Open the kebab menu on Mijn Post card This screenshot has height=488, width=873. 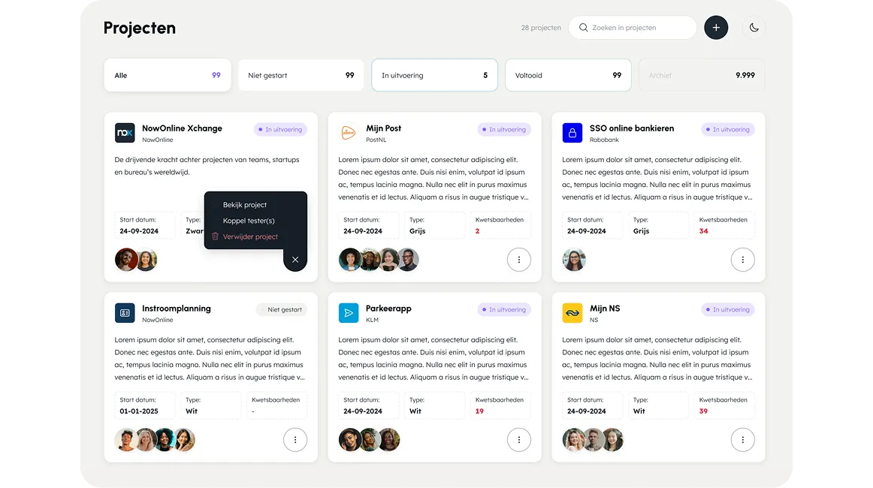(x=519, y=259)
